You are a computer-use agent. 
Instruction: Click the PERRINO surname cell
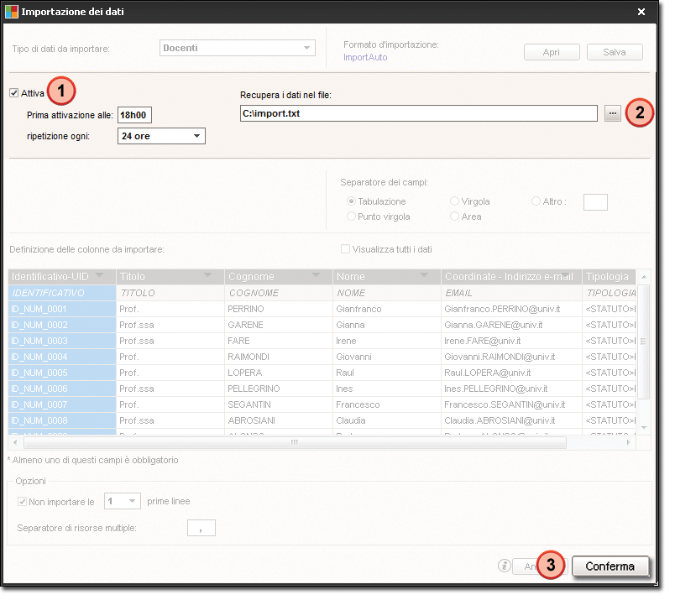(279, 309)
